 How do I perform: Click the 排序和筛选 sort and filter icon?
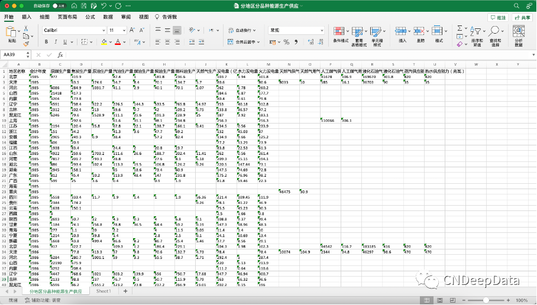point(475,31)
